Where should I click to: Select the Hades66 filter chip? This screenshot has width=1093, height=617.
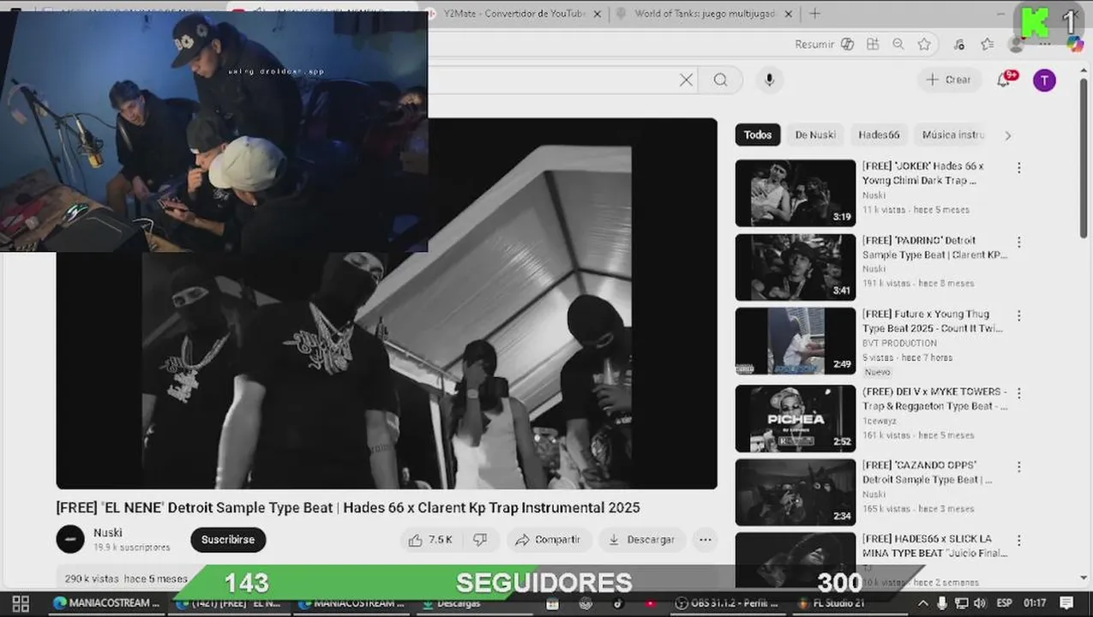pos(879,135)
